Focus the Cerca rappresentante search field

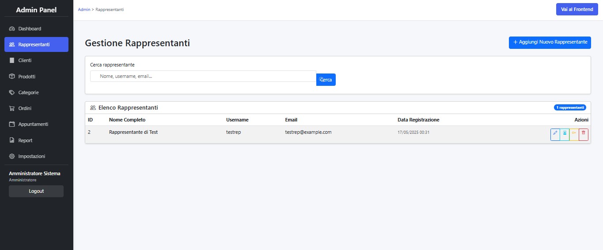point(203,77)
